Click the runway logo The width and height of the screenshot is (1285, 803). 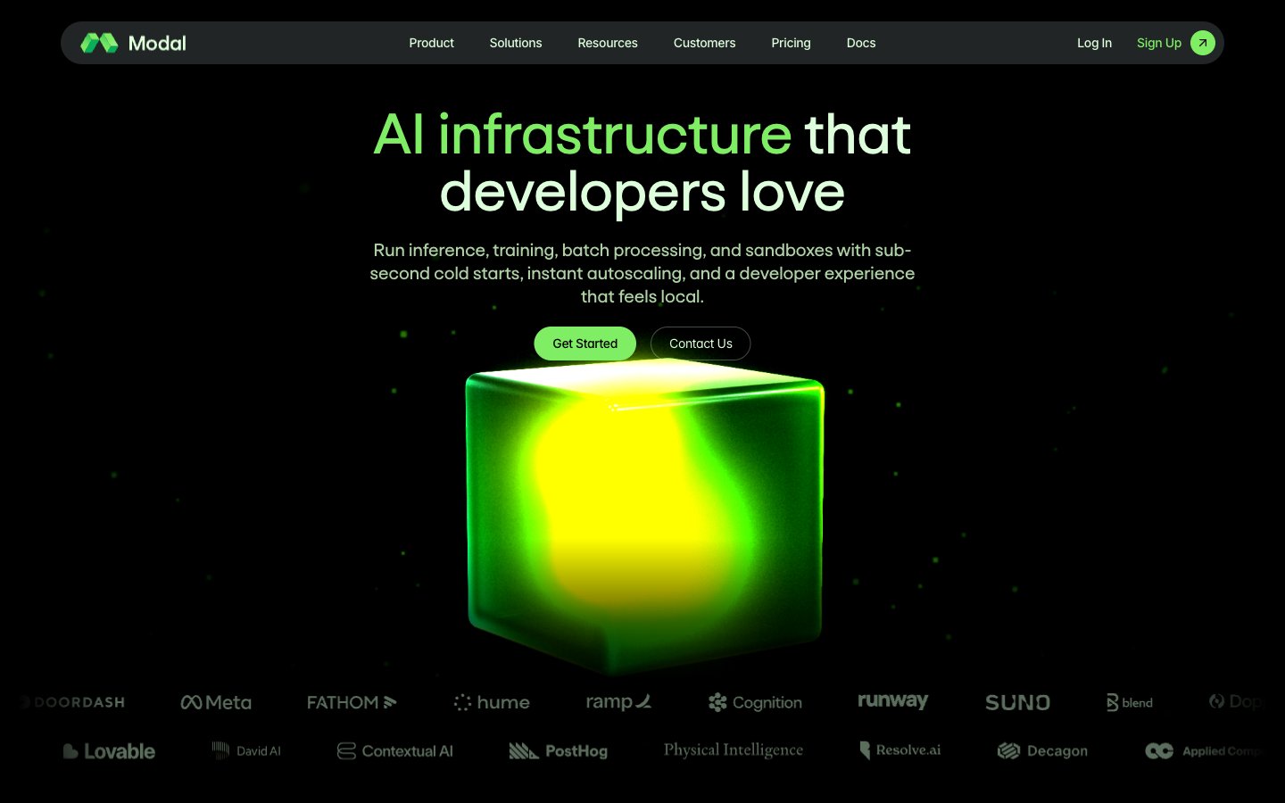(x=892, y=701)
